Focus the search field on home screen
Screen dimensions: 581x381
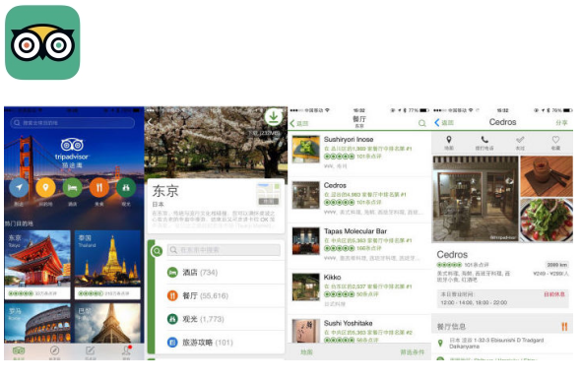[x=73, y=122]
